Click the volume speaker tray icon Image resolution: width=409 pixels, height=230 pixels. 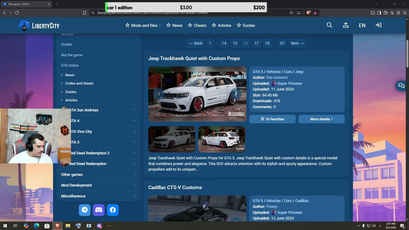[x=374, y=226]
